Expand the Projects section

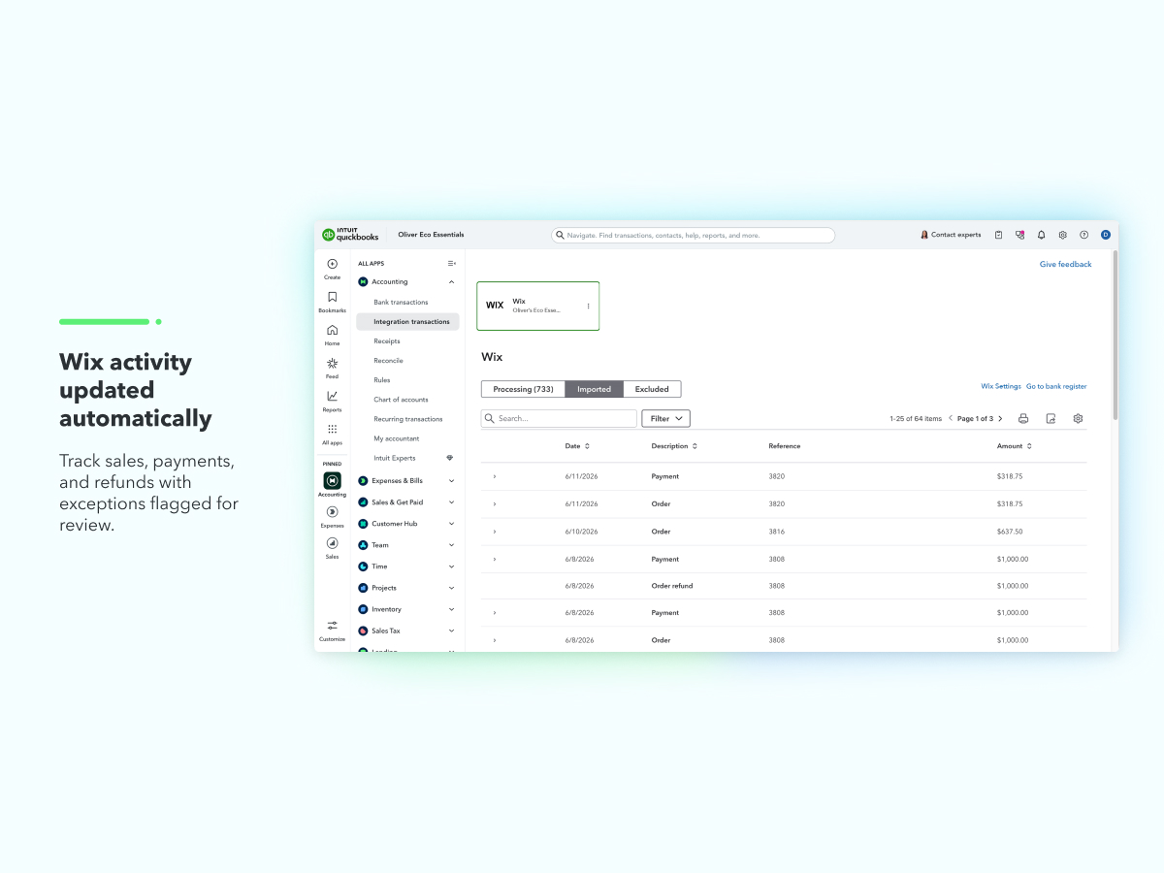tap(452, 588)
